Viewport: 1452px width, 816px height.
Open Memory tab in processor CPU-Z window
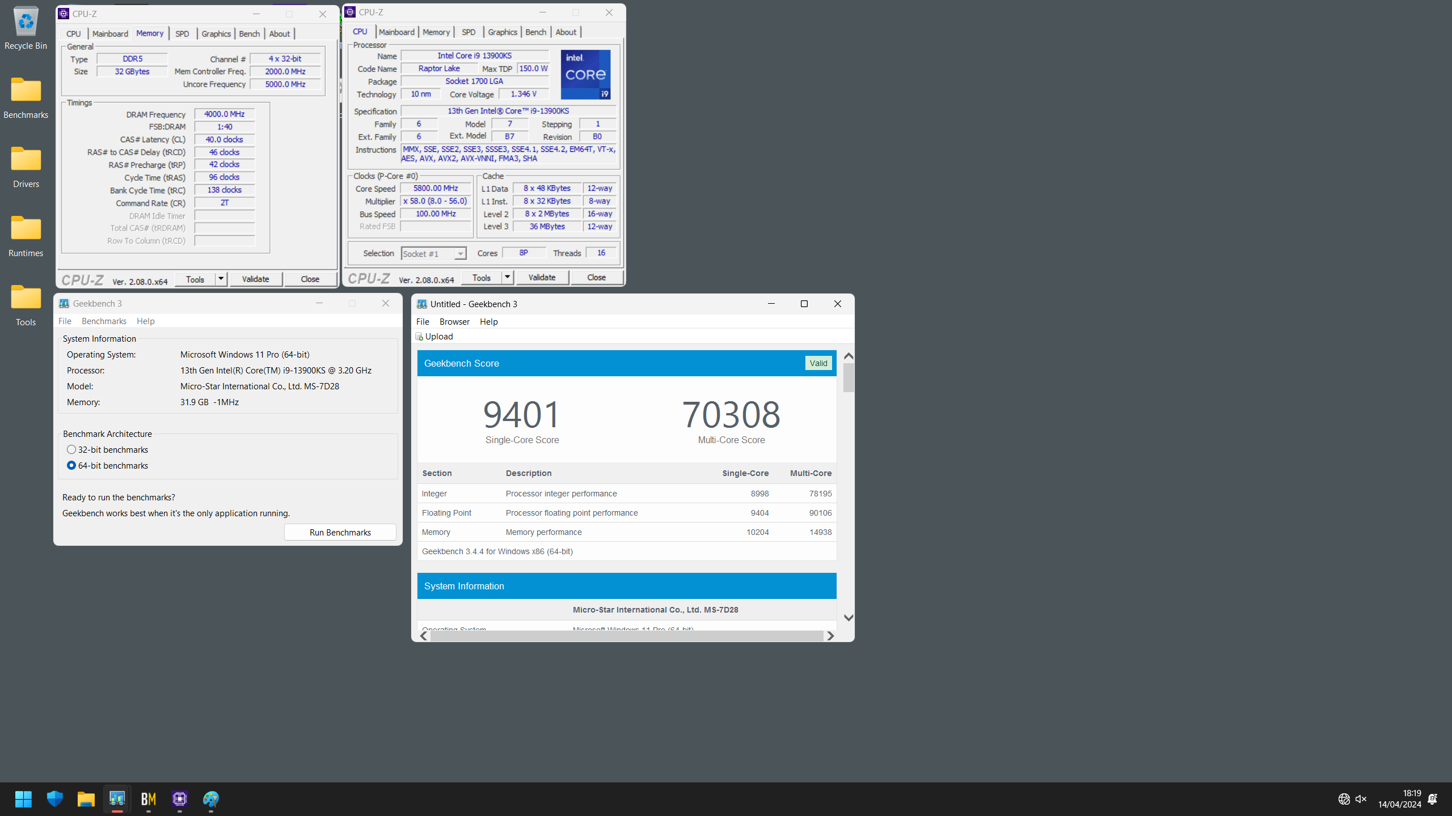(x=436, y=32)
